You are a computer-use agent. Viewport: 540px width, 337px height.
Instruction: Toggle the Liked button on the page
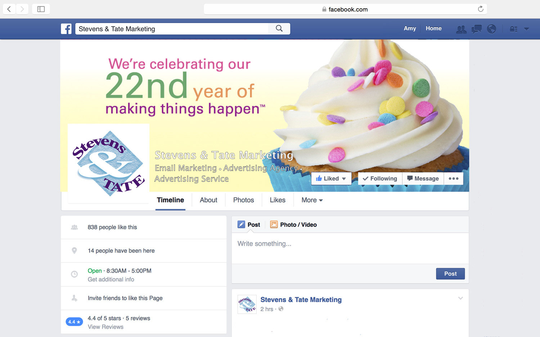pos(331,178)
